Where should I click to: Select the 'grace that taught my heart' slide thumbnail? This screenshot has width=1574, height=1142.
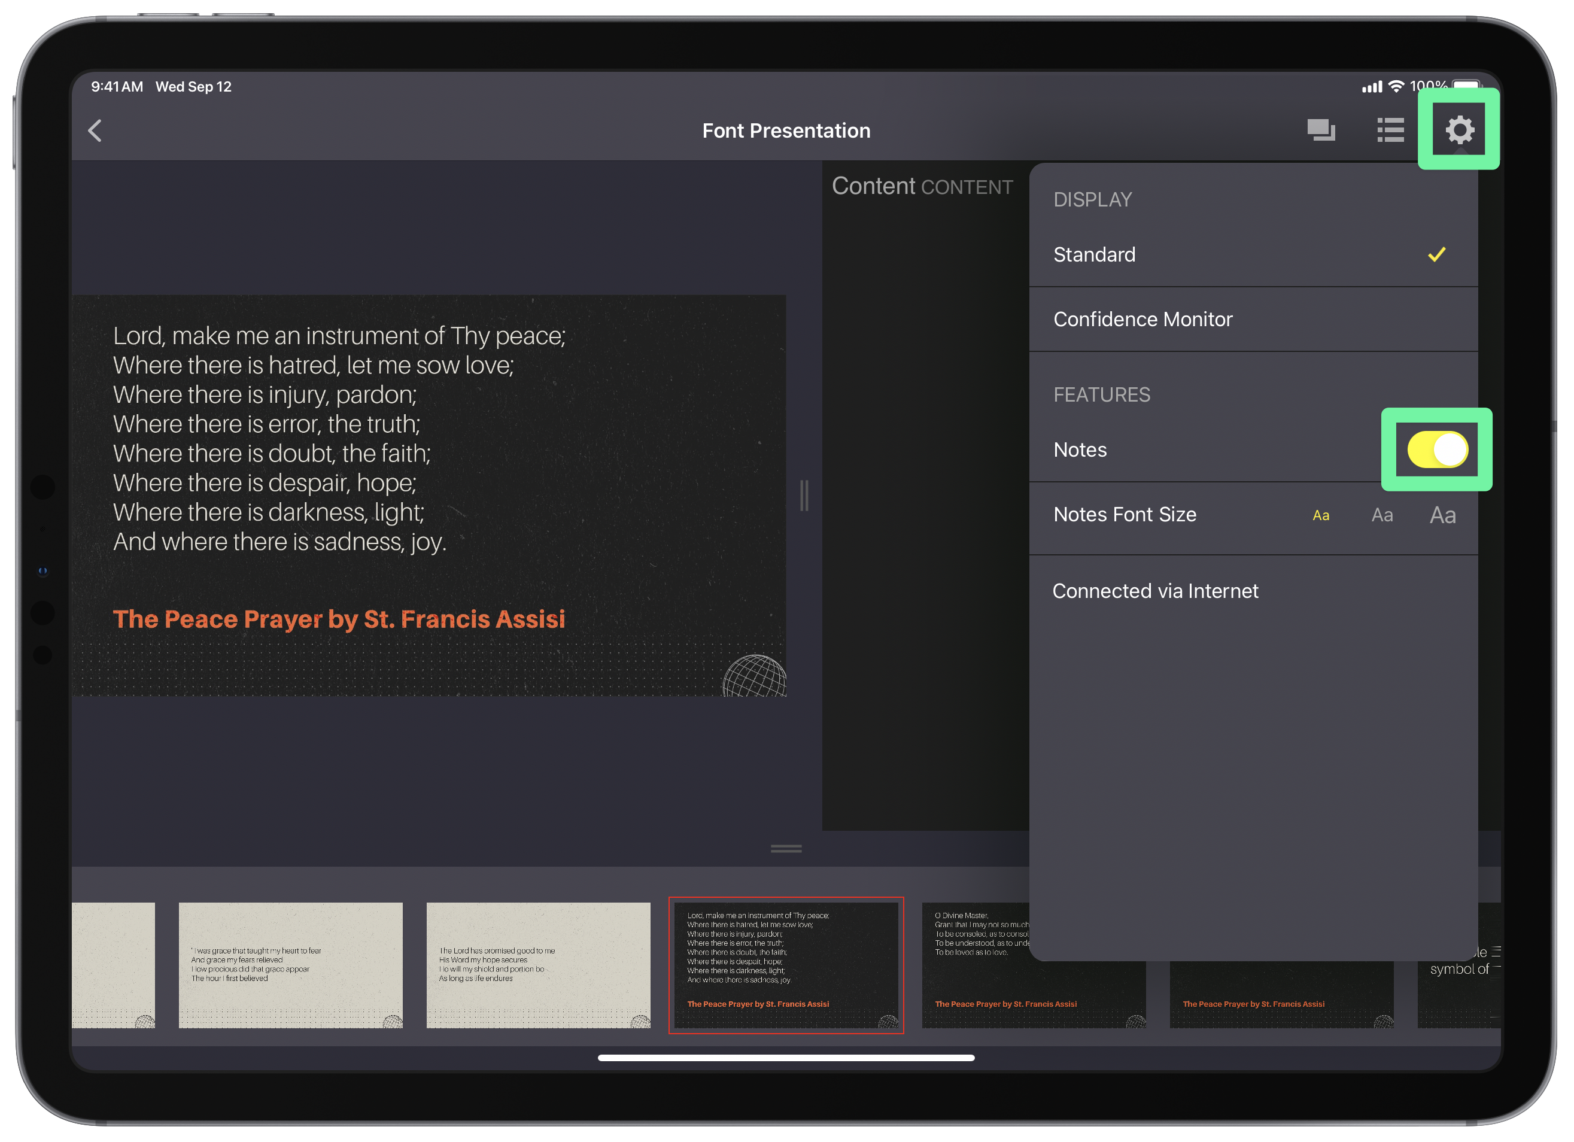point(290,965)
